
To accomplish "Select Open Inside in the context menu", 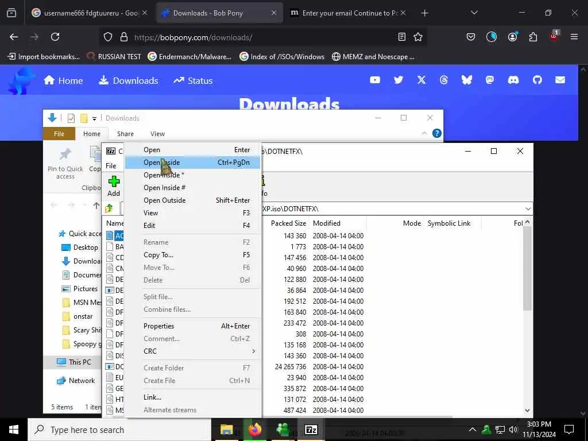I will [192, 163].
